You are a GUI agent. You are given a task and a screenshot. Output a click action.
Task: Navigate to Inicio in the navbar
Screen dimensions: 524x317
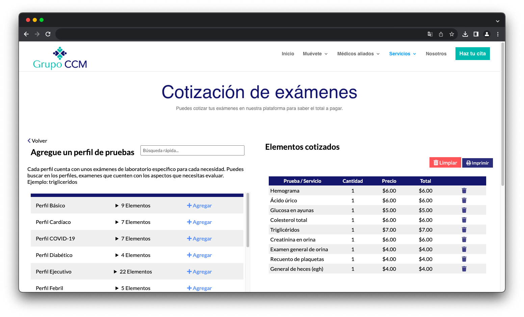tap(288, 54)
